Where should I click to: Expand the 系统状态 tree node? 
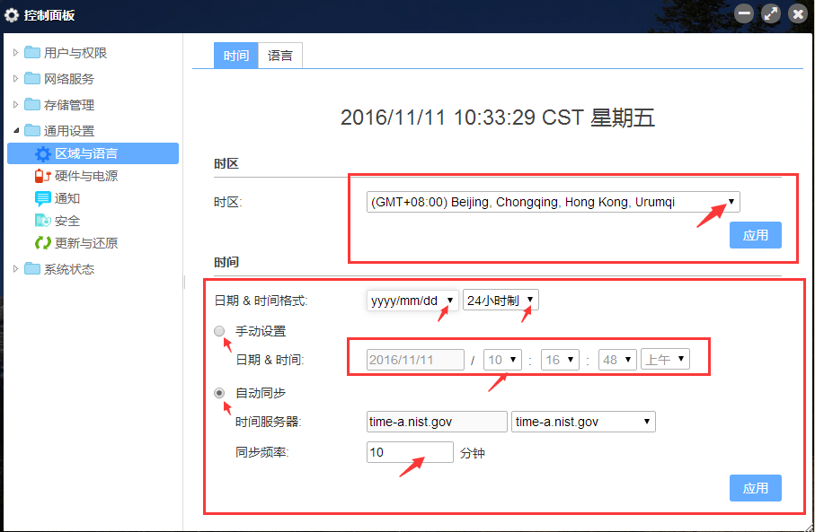coord(15,268)
